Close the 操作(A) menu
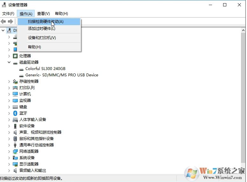The width and height of the screenshot is (247, 182). tap(26, 14)
